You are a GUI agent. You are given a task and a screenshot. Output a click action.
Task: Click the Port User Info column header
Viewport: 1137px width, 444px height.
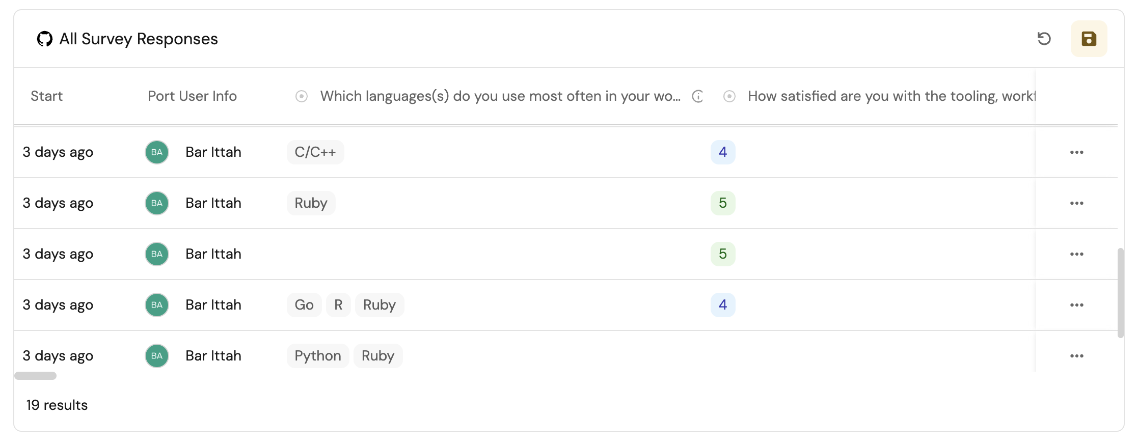pyautogui.click(x=192, y=96)
